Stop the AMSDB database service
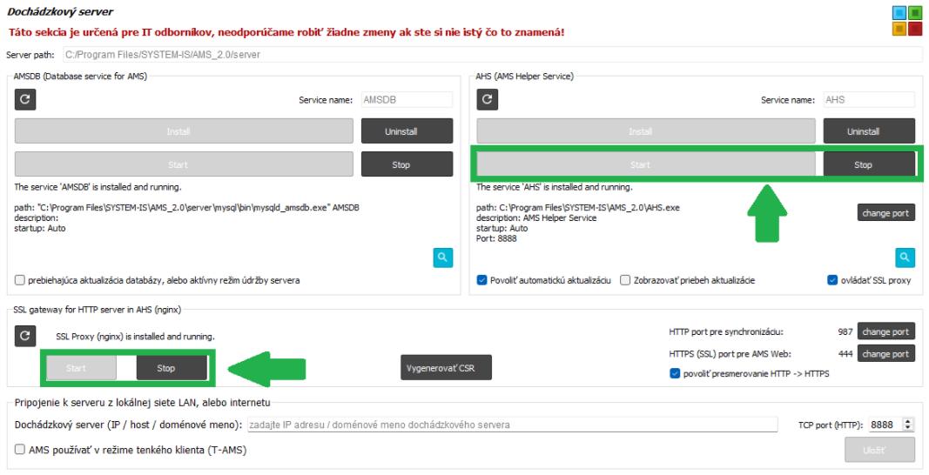The height and width of the screenshot is (475, 929). coord(407,164)
